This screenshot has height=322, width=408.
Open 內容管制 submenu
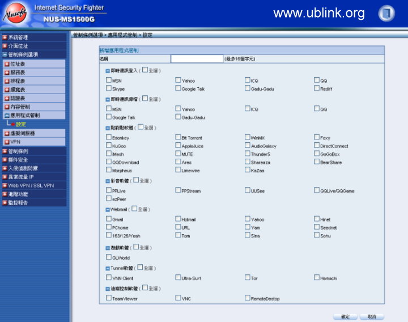34,107
